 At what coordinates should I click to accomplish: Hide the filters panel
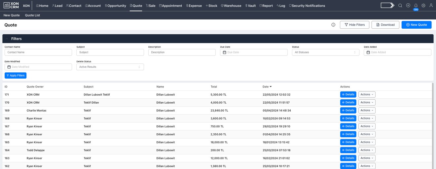coord(354,25)
